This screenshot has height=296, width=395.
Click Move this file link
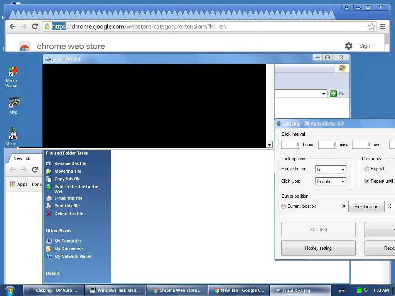tap(68, 171)
